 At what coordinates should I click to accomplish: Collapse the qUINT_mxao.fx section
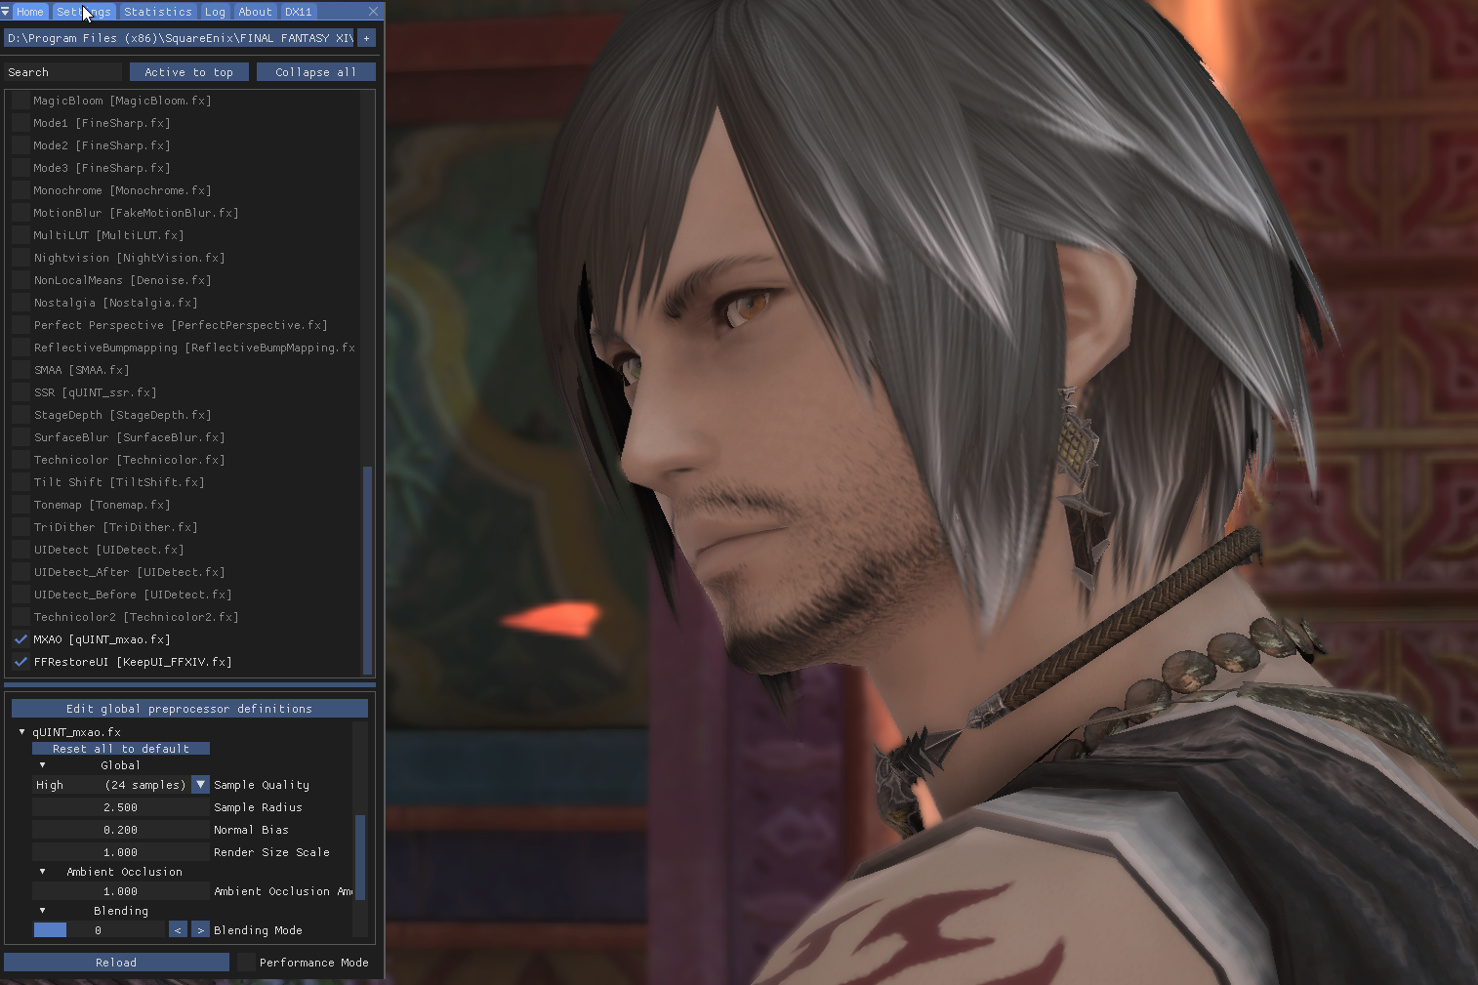pos(21,731)
